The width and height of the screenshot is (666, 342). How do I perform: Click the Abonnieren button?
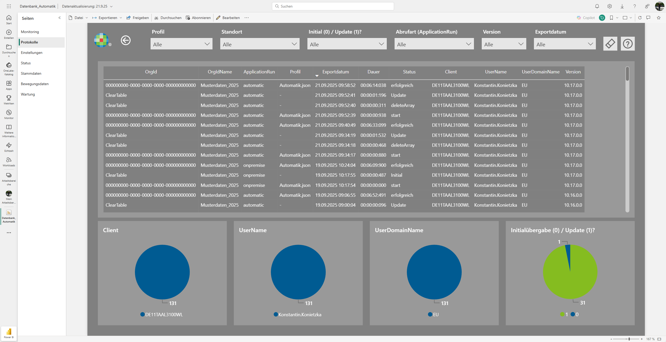(198, 18)
